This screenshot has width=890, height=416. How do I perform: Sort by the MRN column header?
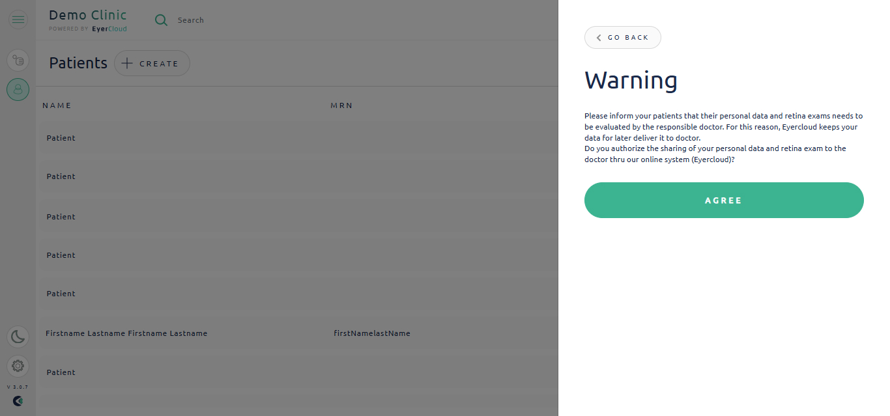point(341,105)
